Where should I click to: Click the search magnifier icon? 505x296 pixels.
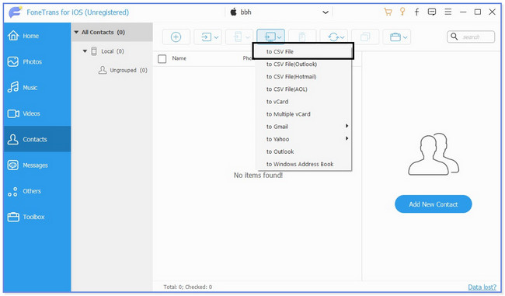(x=454, y=37)
